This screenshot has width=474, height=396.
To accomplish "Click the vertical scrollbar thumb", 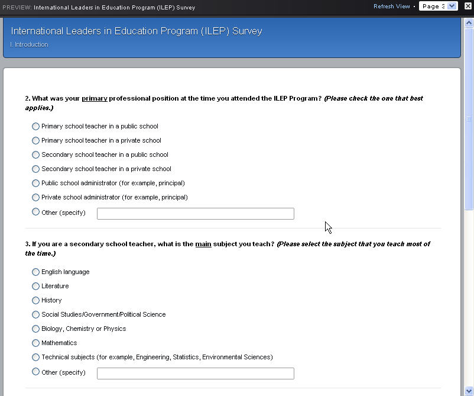I will 469,118.
